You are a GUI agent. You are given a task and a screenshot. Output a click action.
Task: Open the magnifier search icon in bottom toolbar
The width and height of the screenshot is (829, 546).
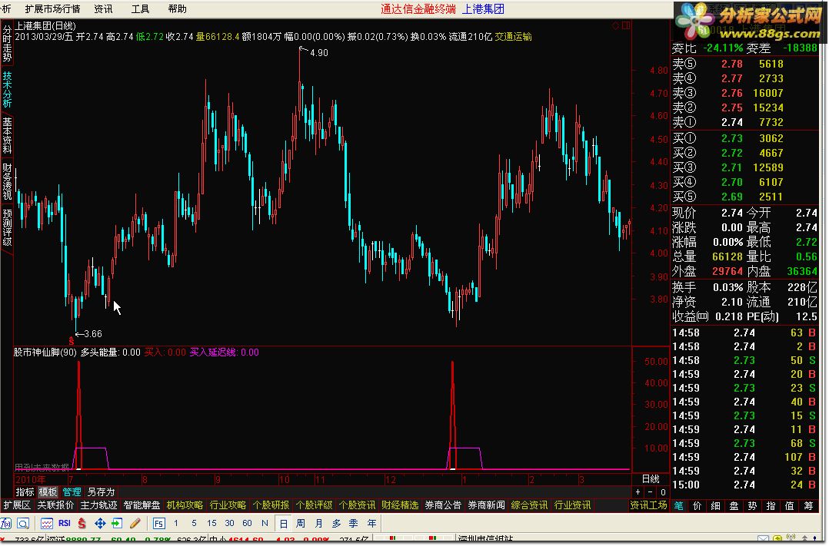pos(23,523)
